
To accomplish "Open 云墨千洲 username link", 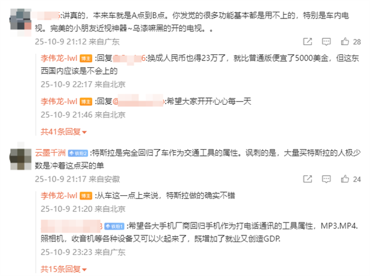I will coord(51,153).
